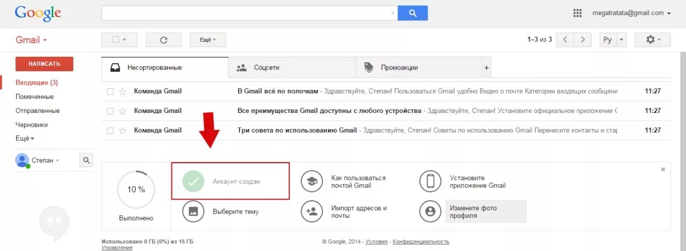This screenshot has height=251, width=686.
Task: Refresh the inbox with the reload icon
Action: (163, 40)
